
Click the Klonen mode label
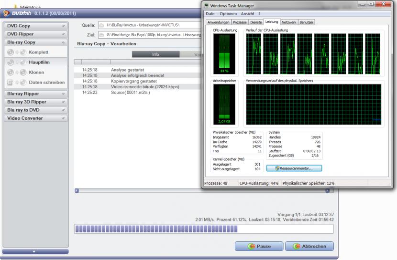click(36, 73)
